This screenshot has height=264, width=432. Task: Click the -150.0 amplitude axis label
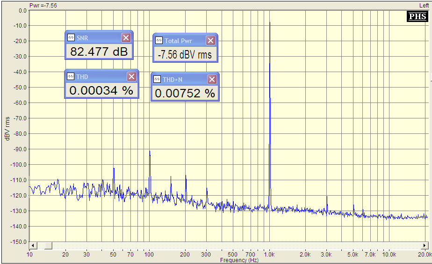(18, 242)
